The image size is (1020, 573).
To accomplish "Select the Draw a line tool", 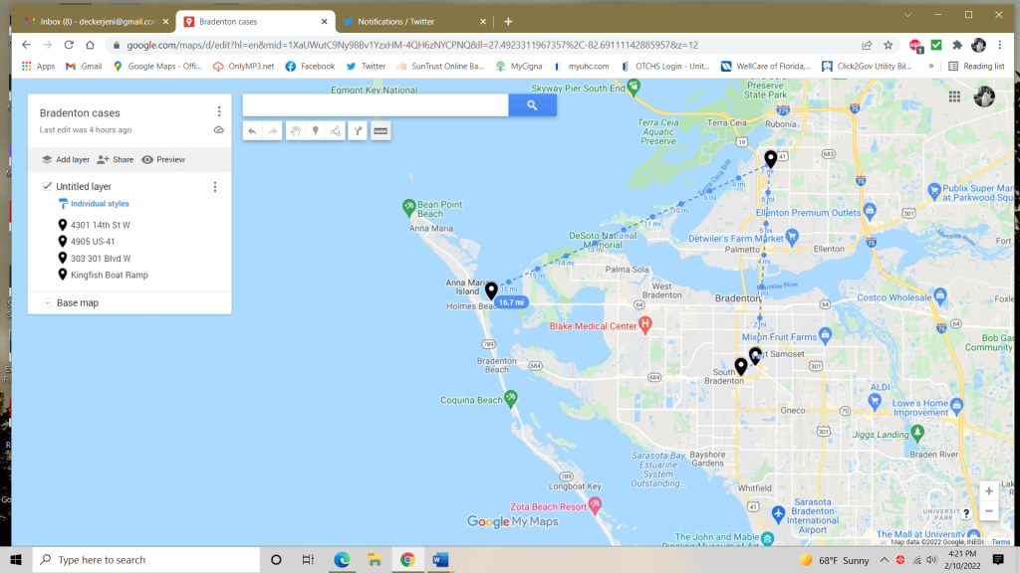I will [337, 130].
